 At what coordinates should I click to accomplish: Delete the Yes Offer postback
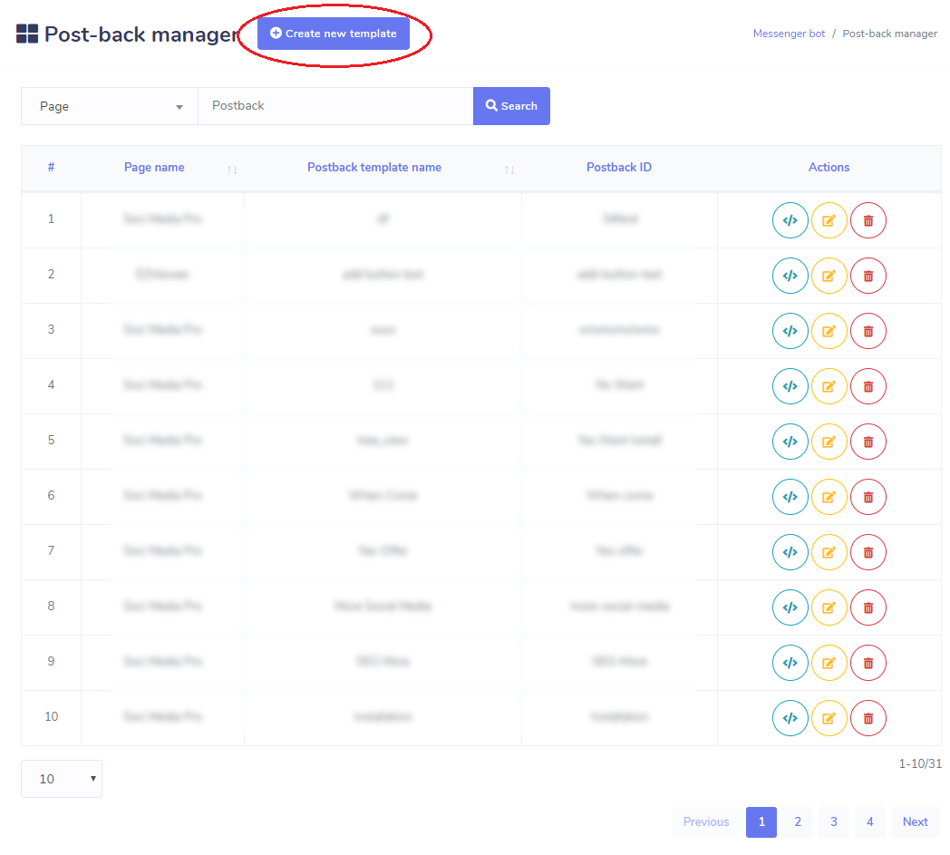pos(868,552)
